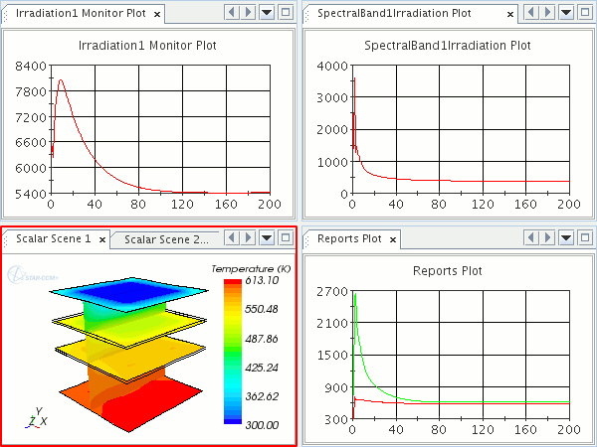
Task: Click the XYZ axis triad in scene
Action: pyautogui.click(x=35, y=417)
